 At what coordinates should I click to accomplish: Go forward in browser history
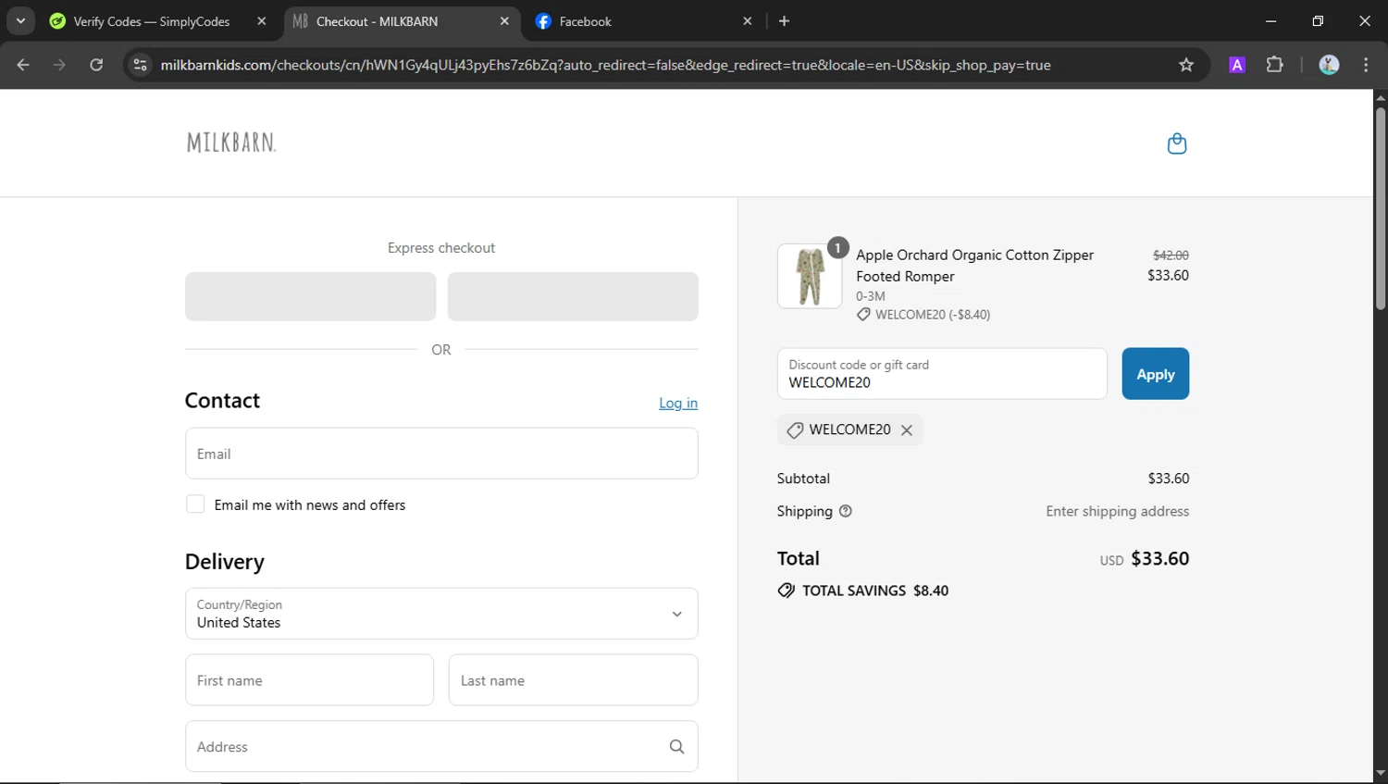(x=59, y=65)
